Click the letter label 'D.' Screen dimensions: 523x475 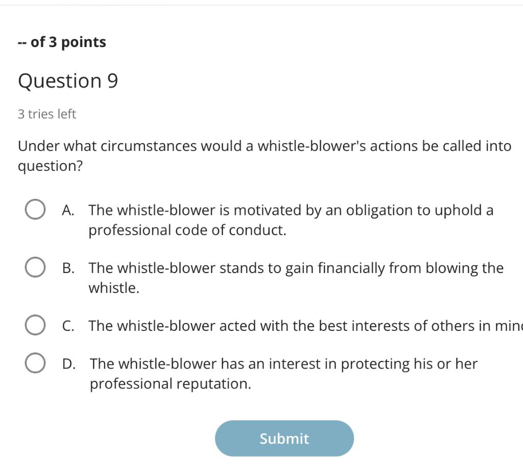pyautogui.click(x=68, y=364)
